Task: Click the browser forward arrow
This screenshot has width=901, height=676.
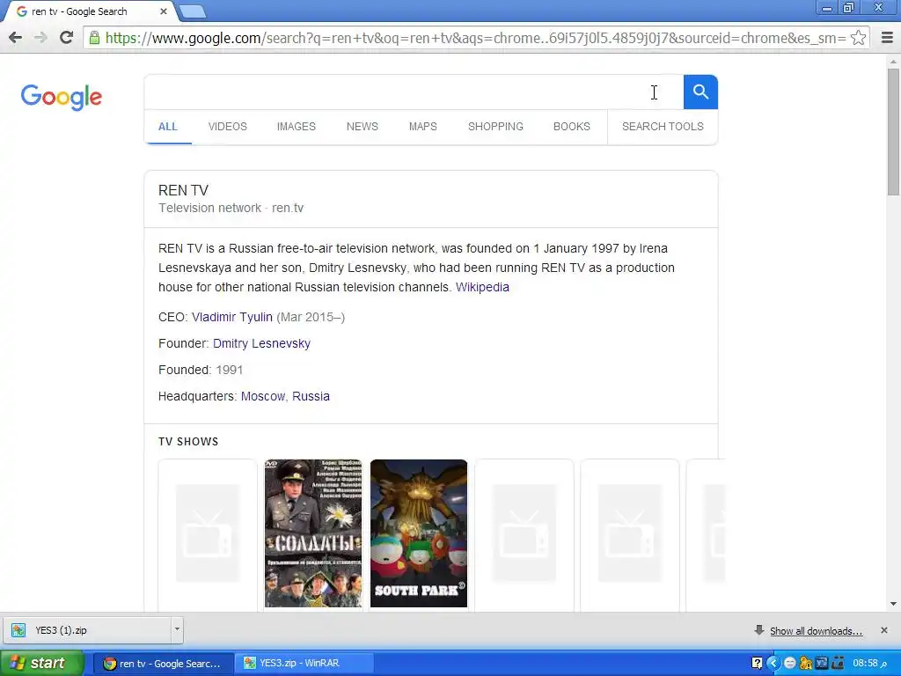Action: coord(40,38)
